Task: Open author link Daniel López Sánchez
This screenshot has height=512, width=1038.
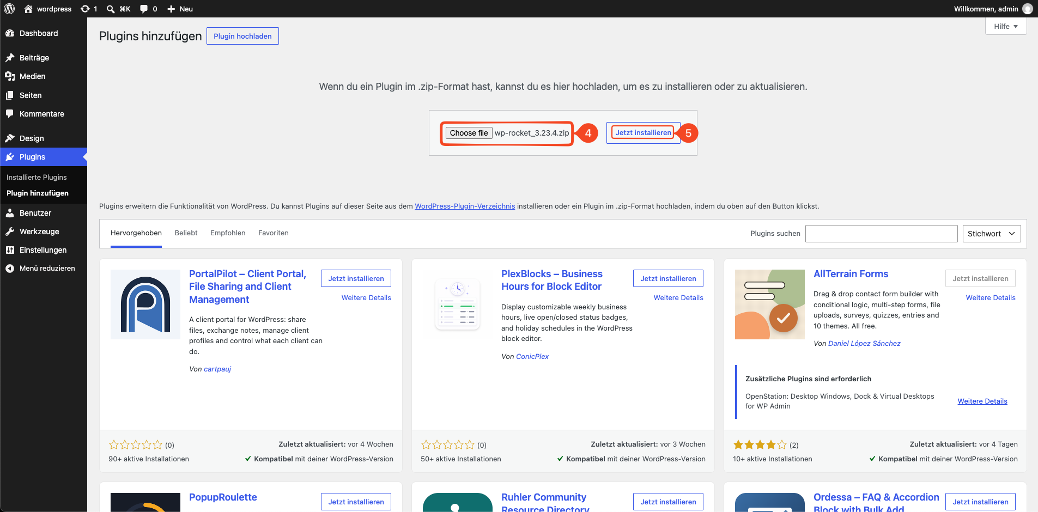Action: pyautogui.click(x=864, y=344)
